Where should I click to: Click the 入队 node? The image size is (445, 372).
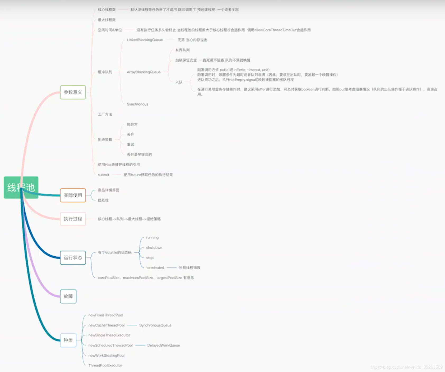point(179,82)
